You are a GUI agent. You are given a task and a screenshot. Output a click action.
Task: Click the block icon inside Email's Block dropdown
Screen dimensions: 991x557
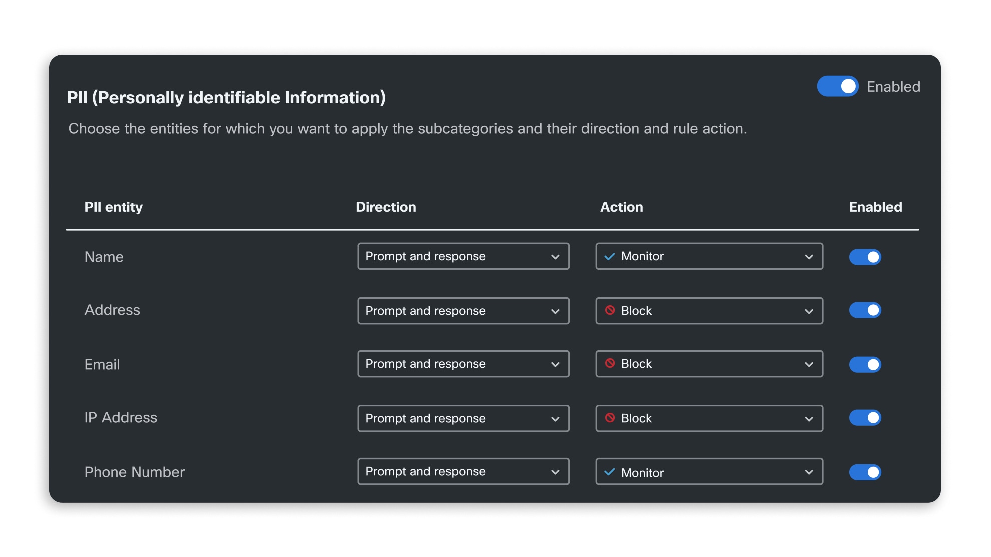click(x=610, y=364)
